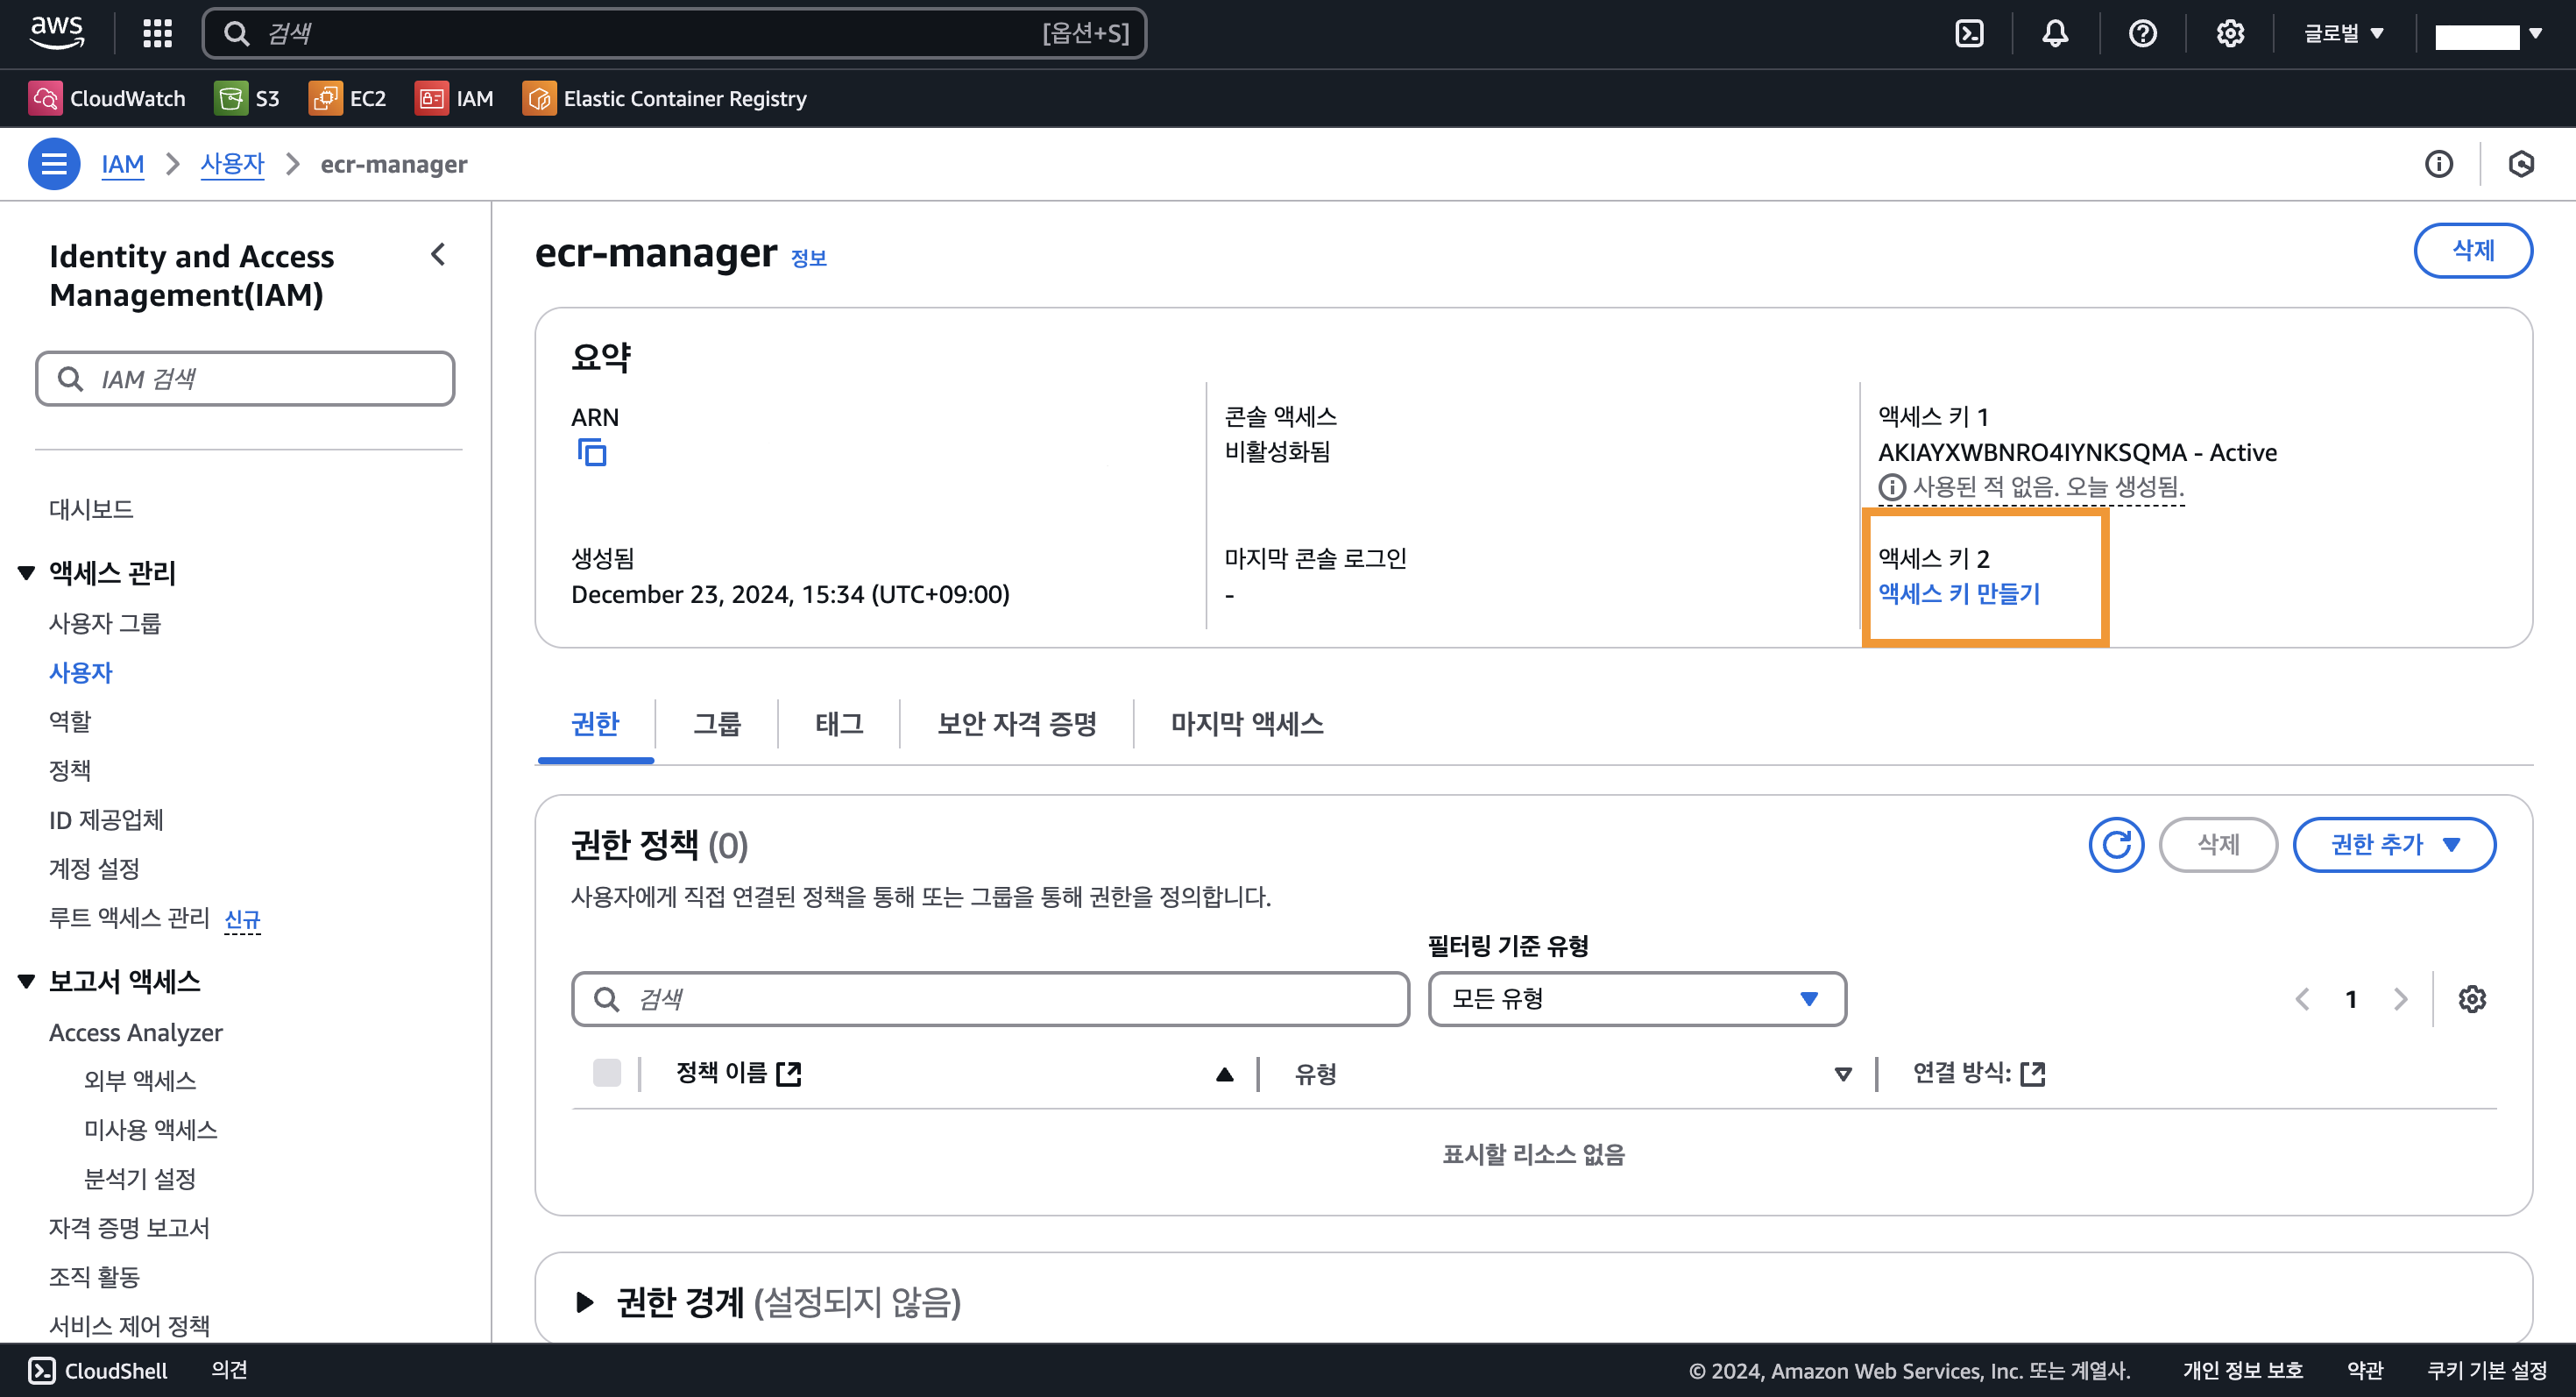Click the 삭제 button for user ecr-manager
2576x1397 pixels.
(x=2472, y=250)
